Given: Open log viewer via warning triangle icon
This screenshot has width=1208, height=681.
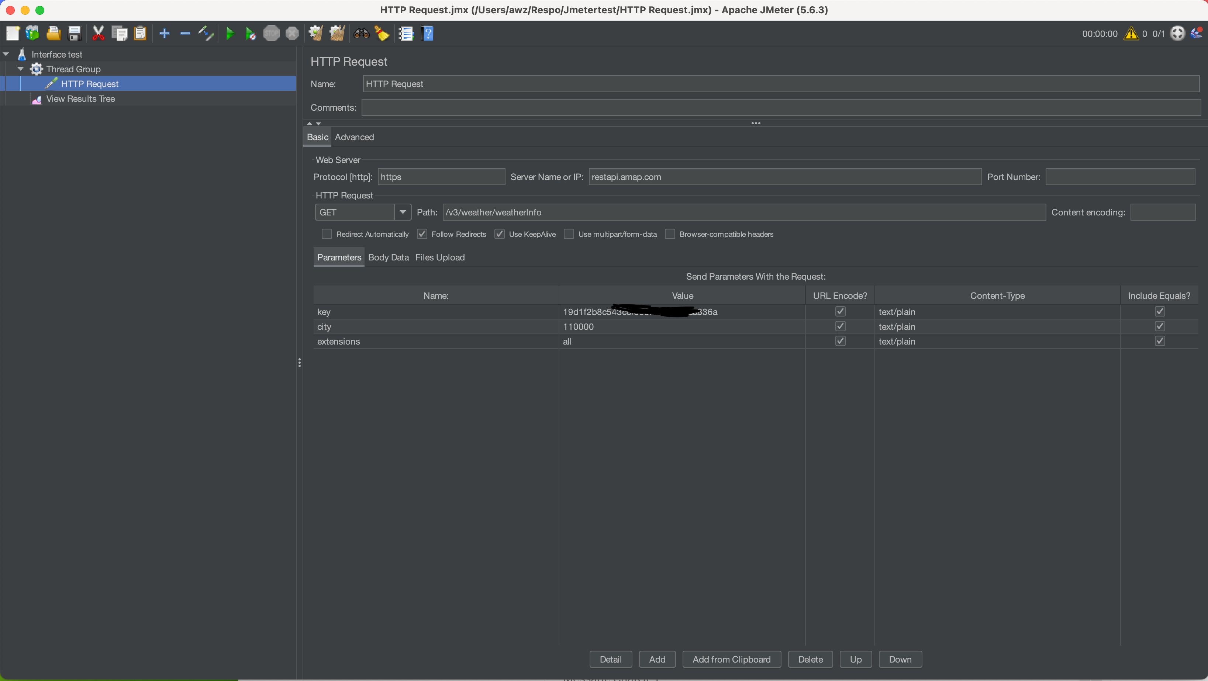Looking at the screenshot, I should [1131, 33].
